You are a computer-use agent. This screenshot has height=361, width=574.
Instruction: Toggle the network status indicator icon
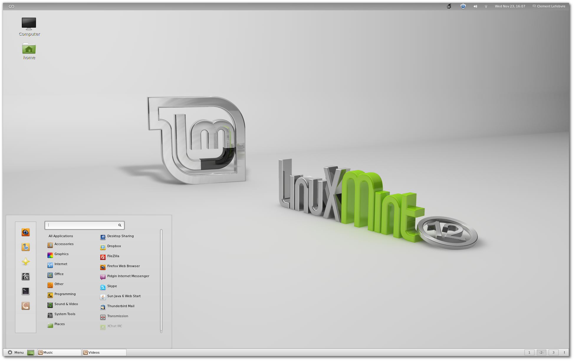coord(485,6)
